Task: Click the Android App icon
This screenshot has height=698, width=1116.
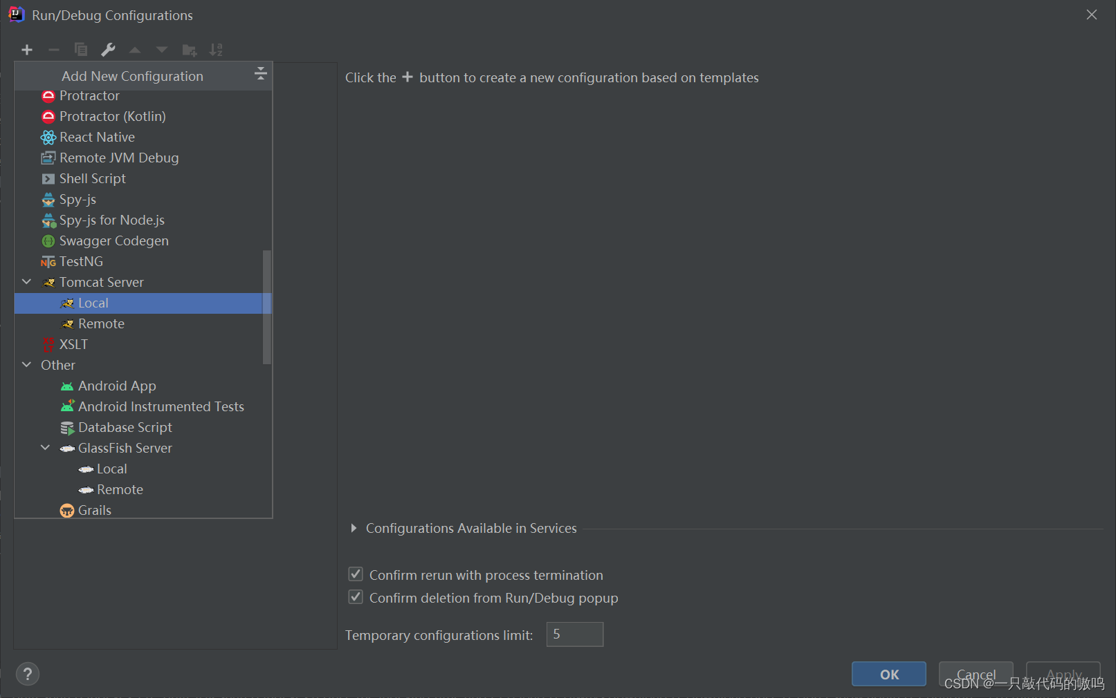Action: pos(67,386)
